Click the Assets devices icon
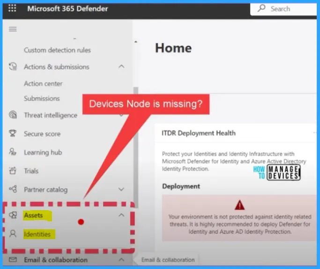Image resolution: width=320 pixels, height=269 pixels. coord(13,215)
